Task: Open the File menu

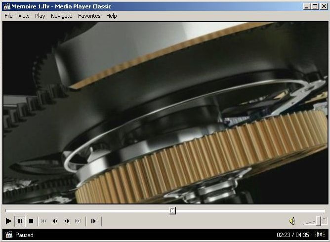Action: 8,16
